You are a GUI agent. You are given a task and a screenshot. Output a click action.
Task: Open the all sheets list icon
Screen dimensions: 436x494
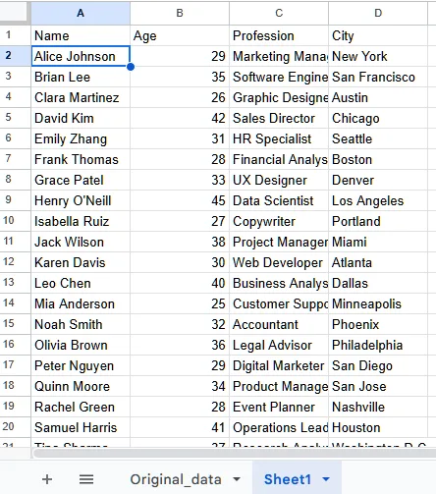tap(86, 479)
